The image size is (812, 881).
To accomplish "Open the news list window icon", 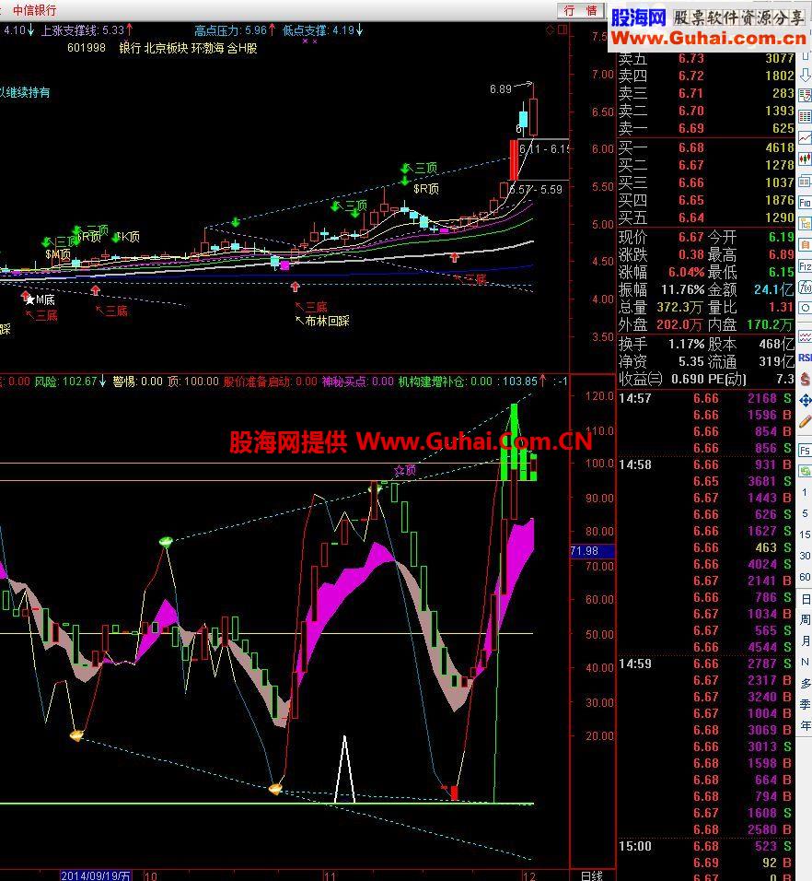I will (806, 181).
